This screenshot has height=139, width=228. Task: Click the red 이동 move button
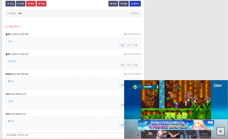41,4
